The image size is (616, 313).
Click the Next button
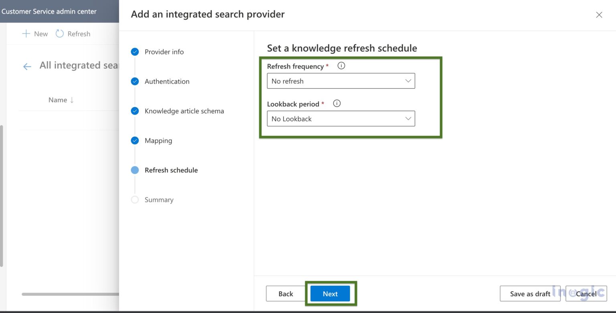(330, 293)
